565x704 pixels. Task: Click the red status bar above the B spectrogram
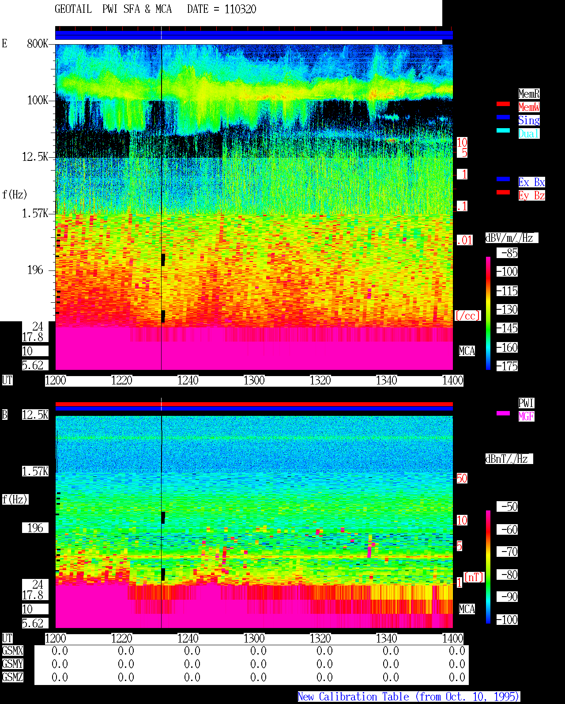254,404
